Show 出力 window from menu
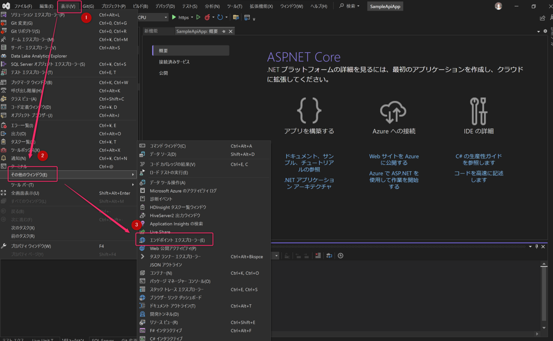 [x=68, y=134]
